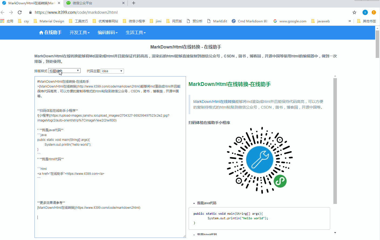Click the 扫码体验在线助手小程序 preview text
Screen dimensions: 380x240
pyautogui.click(x=209, y=123)
